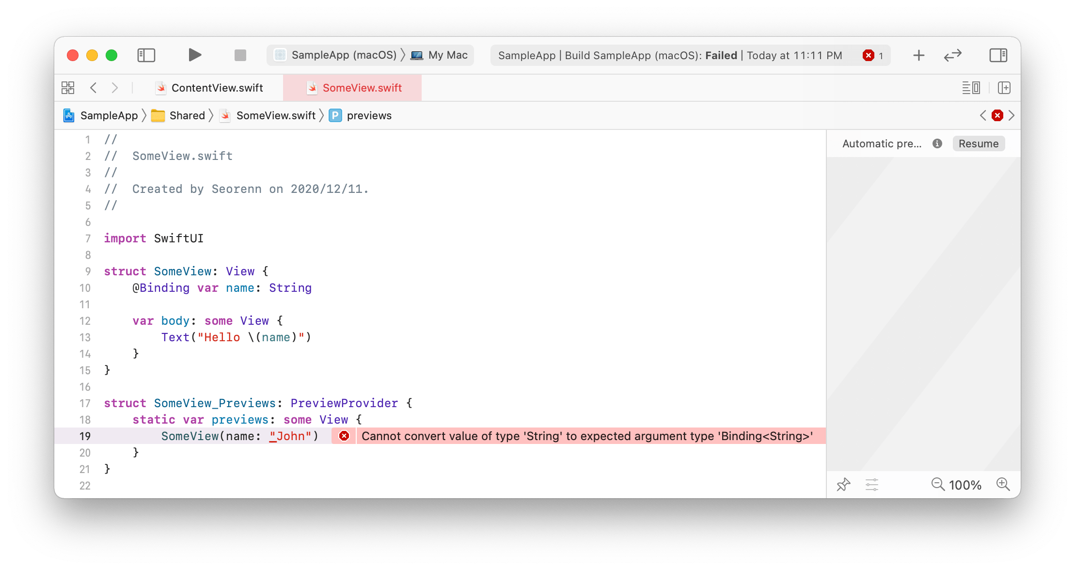Toggle the inspector panel on right

(998, 55)
